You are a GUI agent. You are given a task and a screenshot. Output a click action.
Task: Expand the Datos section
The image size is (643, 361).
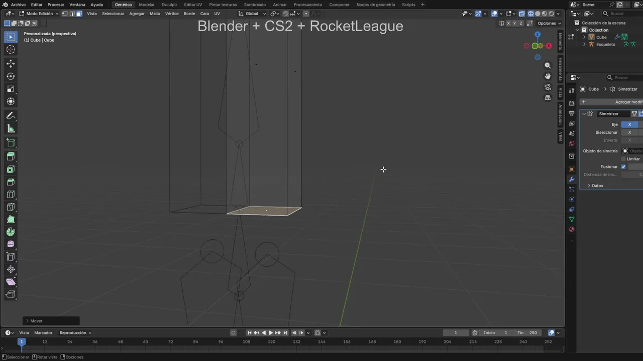pos(589,186)
